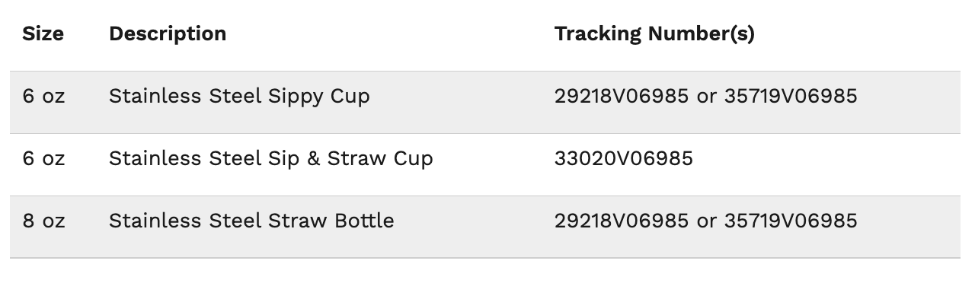This screenshot has width=975, height=283.
Task: Click the word "or" in the Straw Bottle row
Action: 707,221
